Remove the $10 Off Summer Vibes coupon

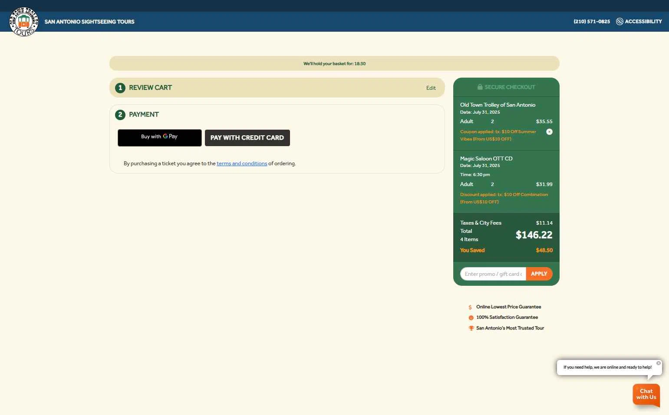[x=549, y=132]
